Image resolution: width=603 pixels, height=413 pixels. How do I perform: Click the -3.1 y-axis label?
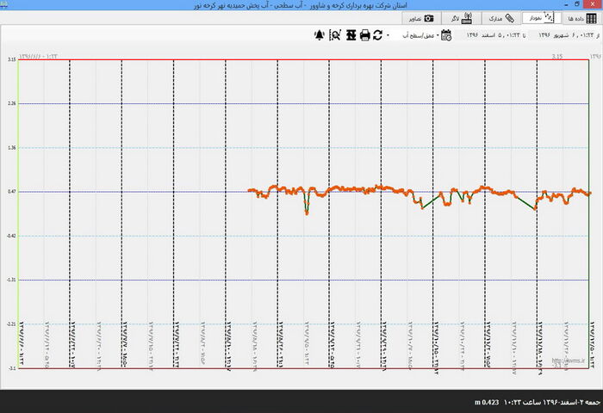click(x=12, y=368)
